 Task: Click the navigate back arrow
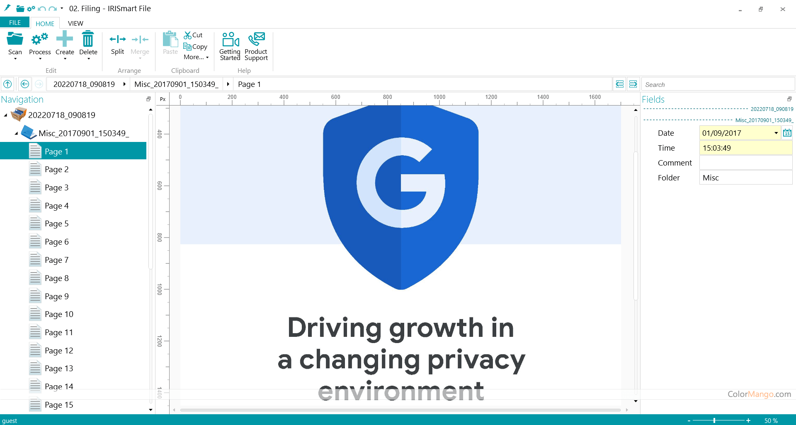tap(25, 84)
